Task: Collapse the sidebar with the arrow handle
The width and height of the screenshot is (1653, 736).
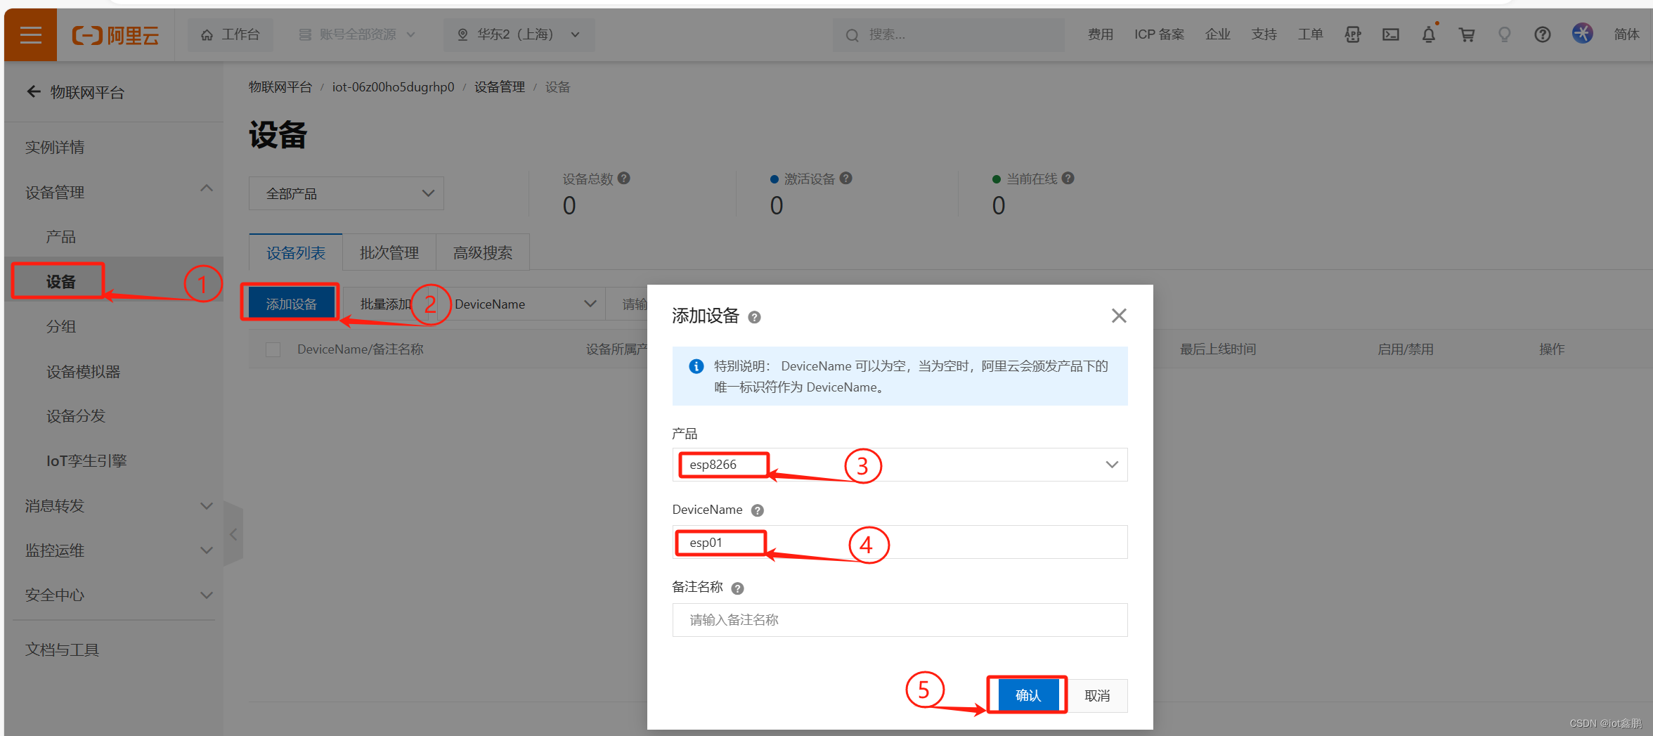Action: (233, 534)
